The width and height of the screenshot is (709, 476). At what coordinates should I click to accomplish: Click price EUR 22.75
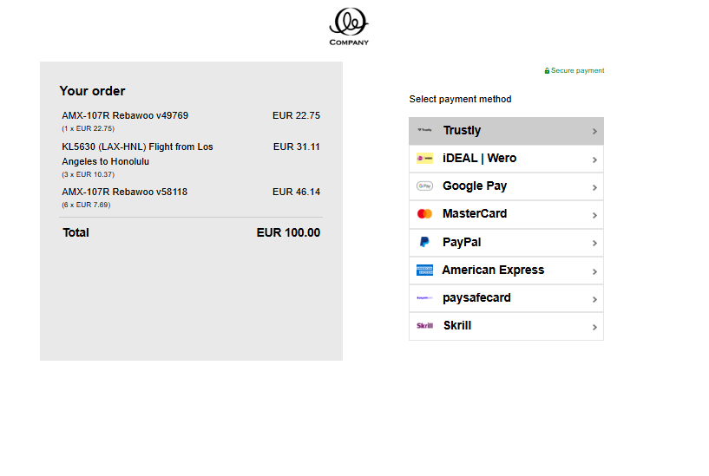tap(296, 115)
